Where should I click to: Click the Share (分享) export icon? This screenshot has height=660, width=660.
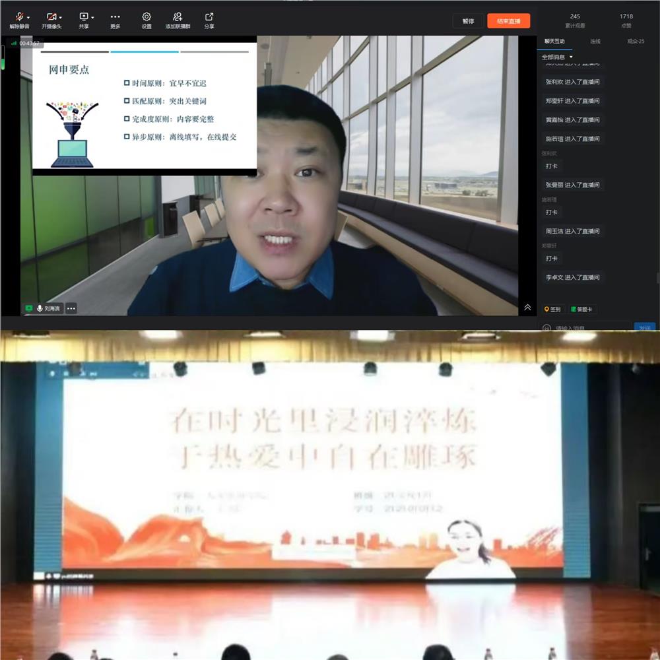(x=209, y=17)
